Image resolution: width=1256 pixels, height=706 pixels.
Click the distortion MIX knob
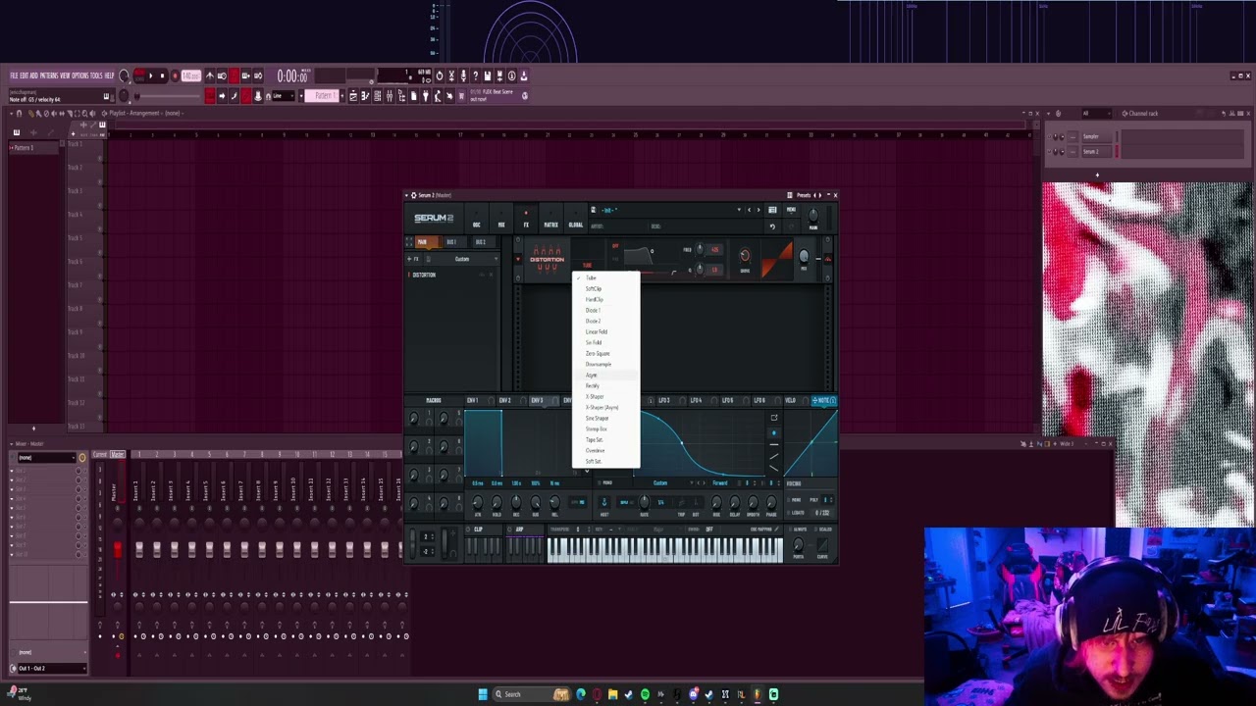(x=805, y=256)
